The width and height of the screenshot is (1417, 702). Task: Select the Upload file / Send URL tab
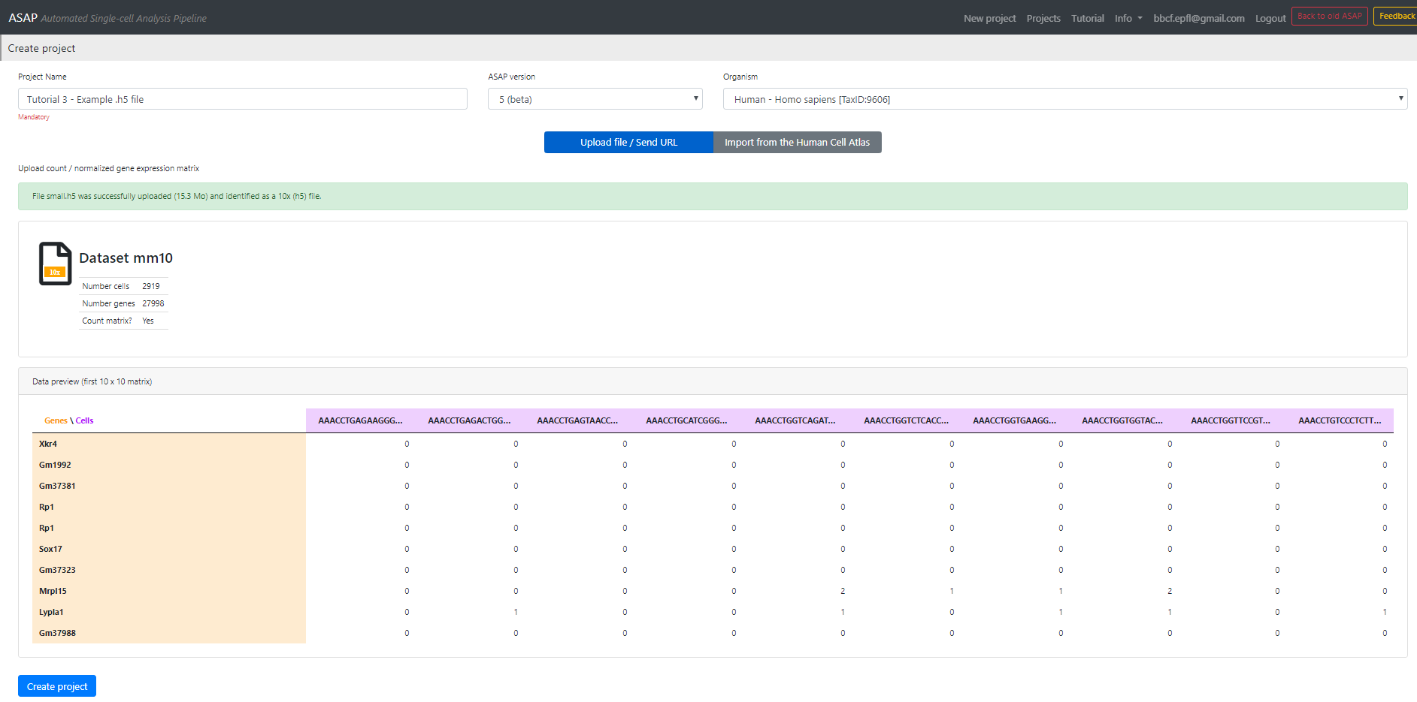click(628, 143)
